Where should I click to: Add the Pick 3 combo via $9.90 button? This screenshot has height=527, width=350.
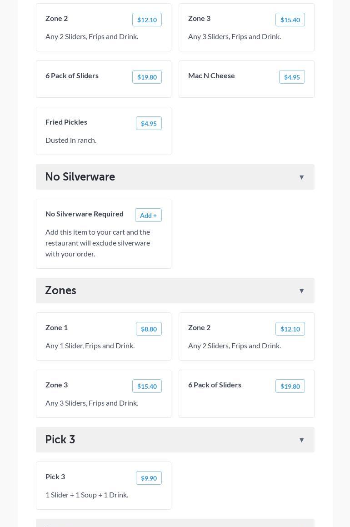149,478
